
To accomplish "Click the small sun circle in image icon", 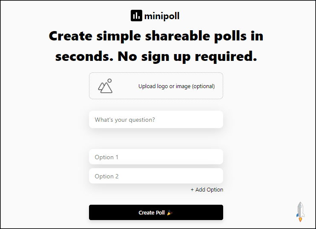I will (x=109, y=80).
